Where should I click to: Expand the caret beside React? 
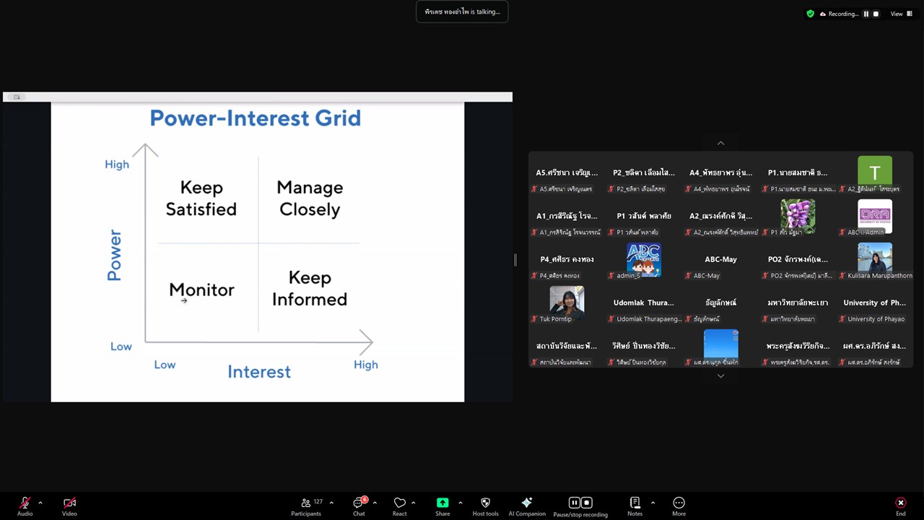tap(413, 503)
